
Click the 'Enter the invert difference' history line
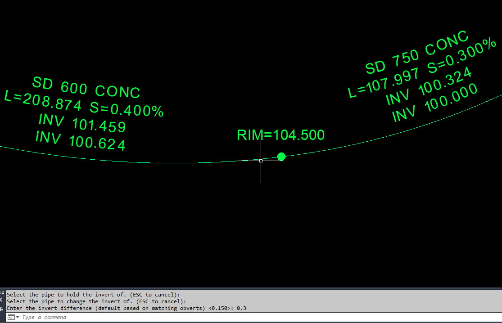pos(127,308)
